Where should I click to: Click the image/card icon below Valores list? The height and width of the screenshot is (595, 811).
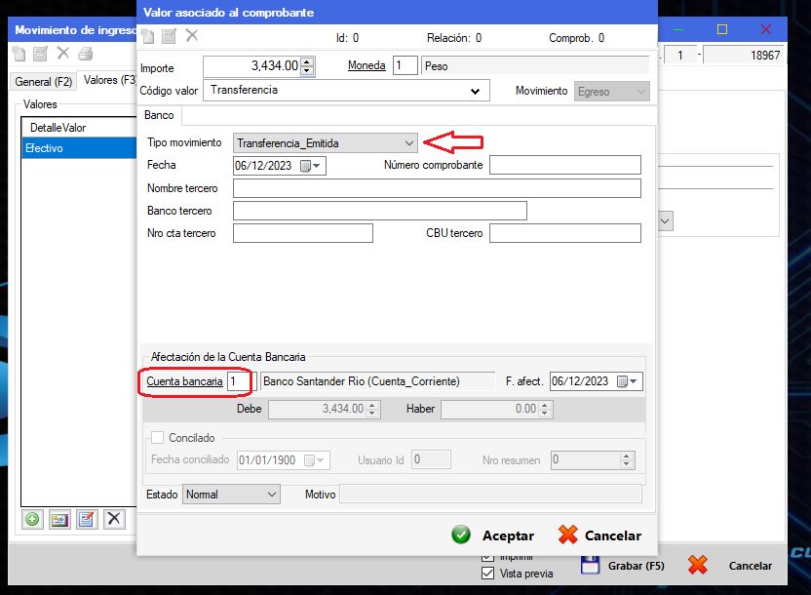59,519
